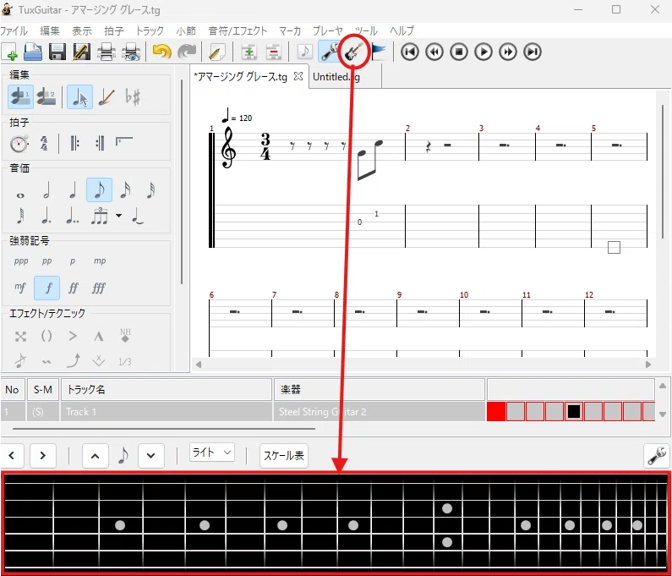Close アメージング グレース.tg tab
The width and height of the screenshot is (672, 576).
[x=298, y=76]
